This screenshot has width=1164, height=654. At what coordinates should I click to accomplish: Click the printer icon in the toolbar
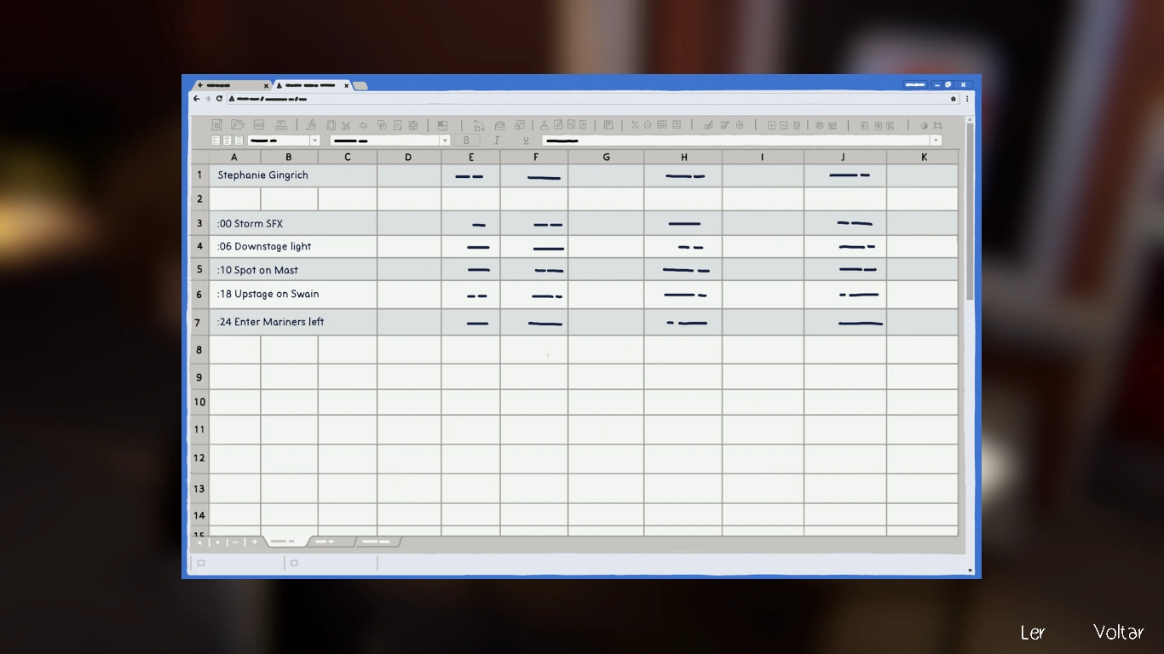click(280, 125)
